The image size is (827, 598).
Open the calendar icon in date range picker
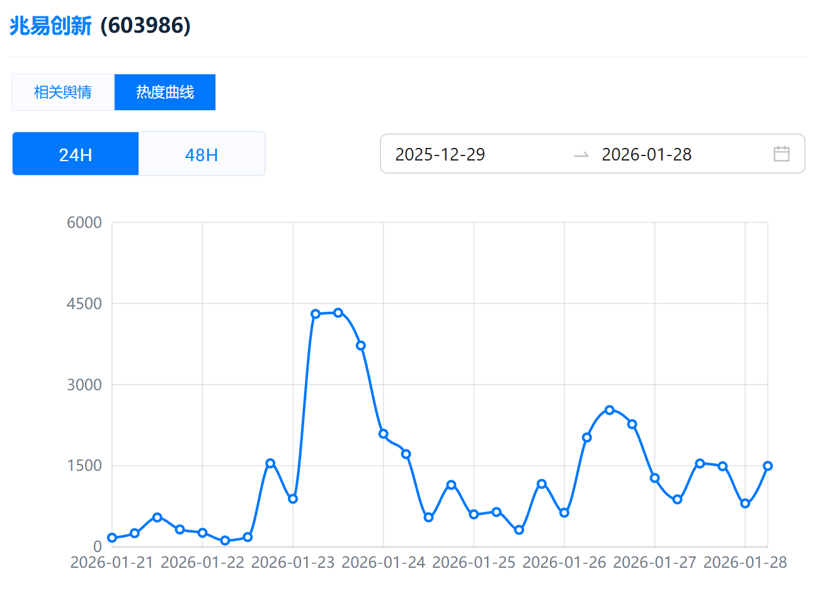tap(781, 154)
